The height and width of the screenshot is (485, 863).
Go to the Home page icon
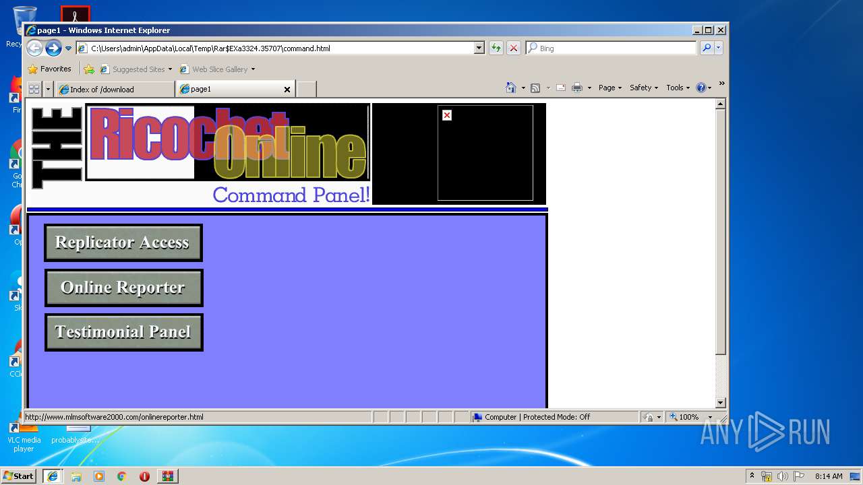click(x=510, y=88)
